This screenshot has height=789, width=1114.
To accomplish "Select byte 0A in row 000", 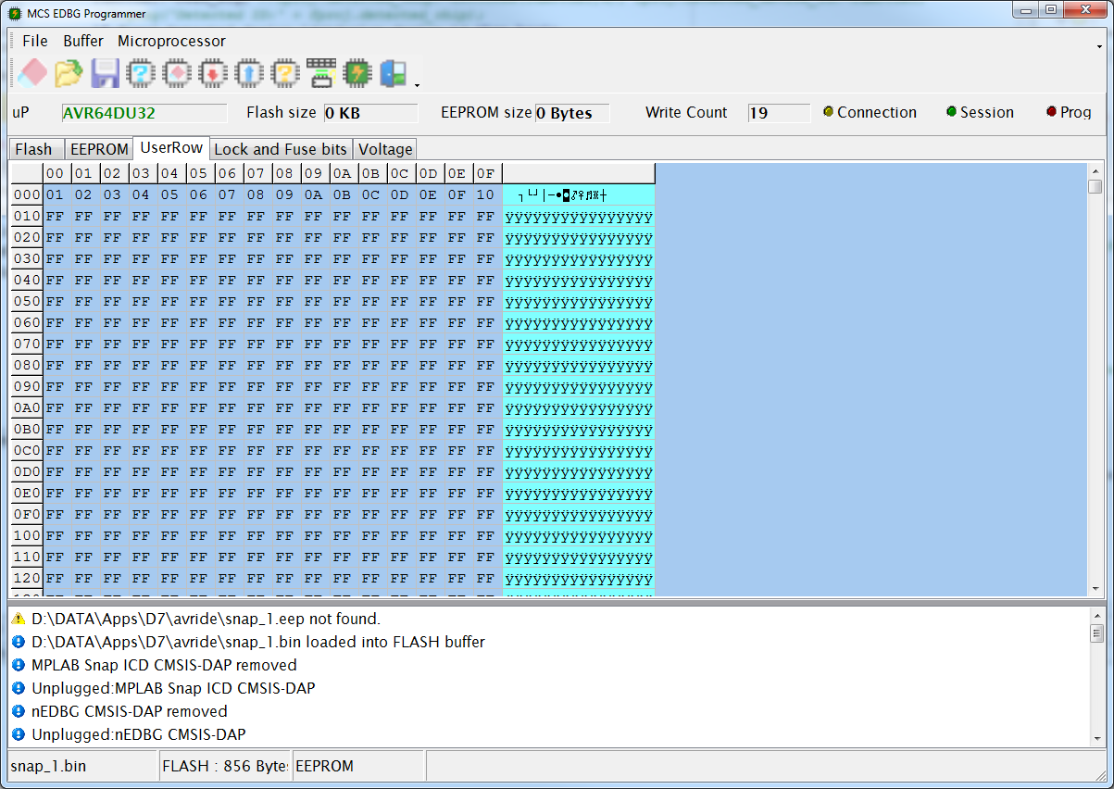I will coord(313,194).
